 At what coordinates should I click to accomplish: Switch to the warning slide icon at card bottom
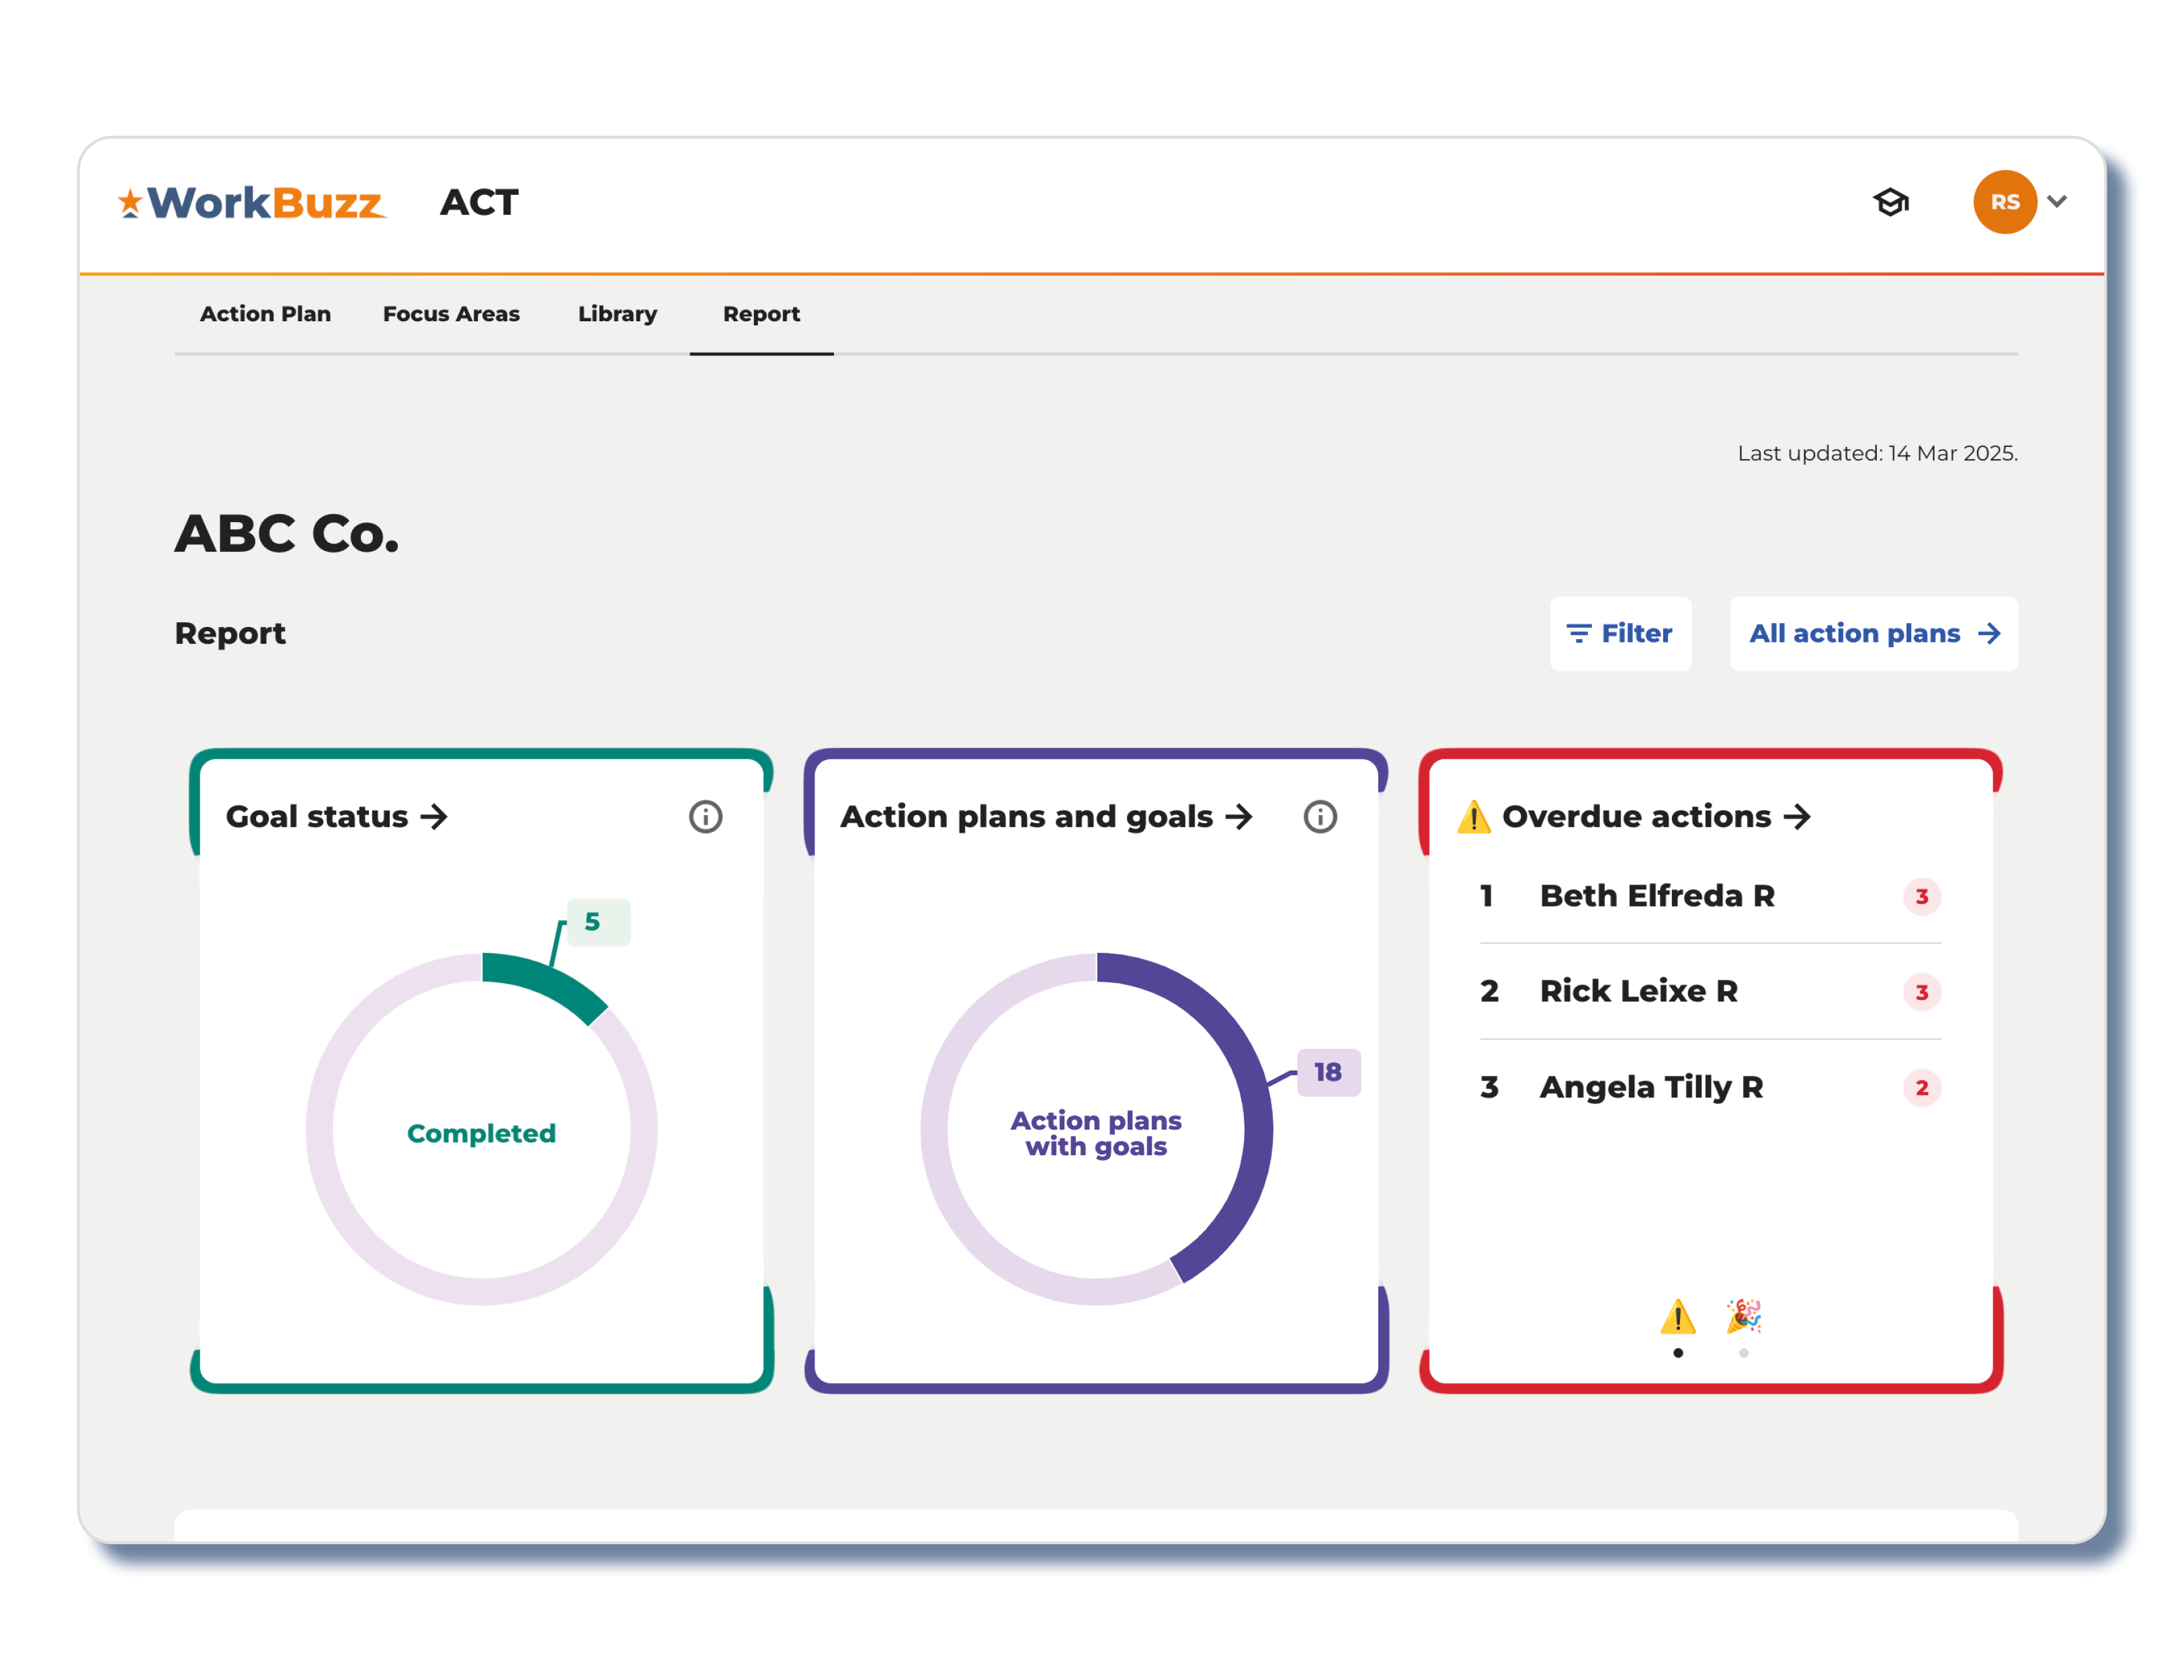(1677, 1316)
